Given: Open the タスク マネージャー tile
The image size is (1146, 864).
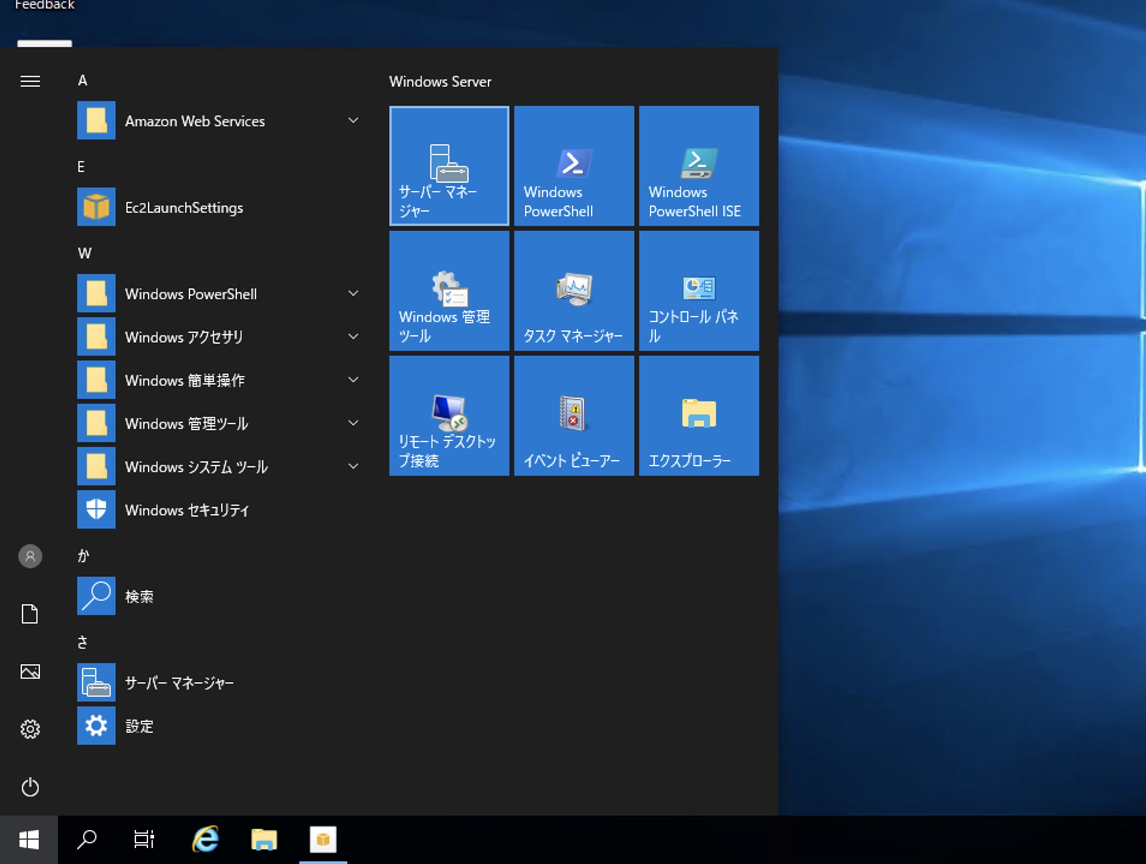Looking at the screenshot, I should coord(573,291).
